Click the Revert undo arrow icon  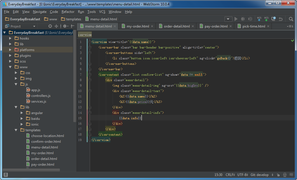pos(281,19)
